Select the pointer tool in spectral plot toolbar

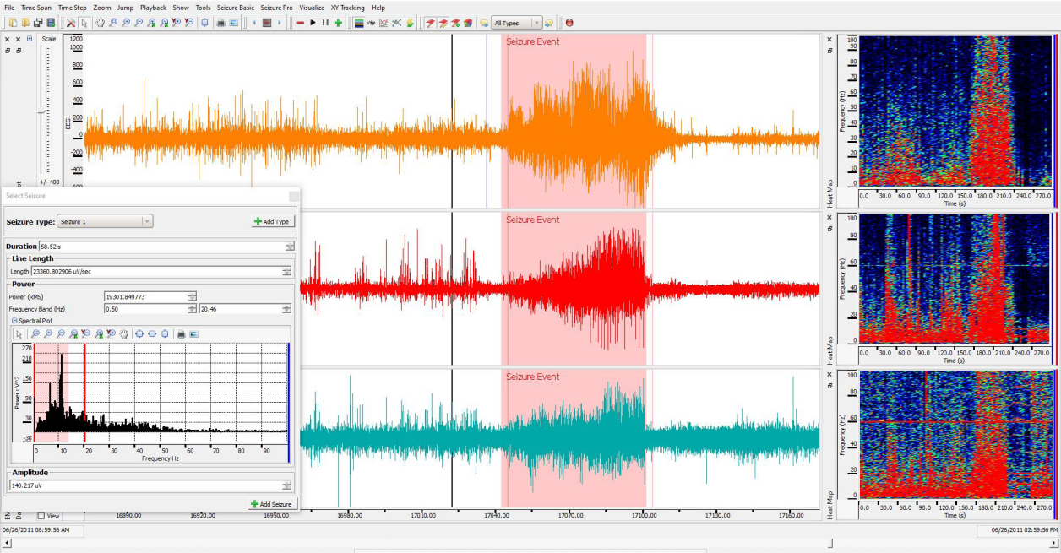pyautogui.click(x=19, y=334)
